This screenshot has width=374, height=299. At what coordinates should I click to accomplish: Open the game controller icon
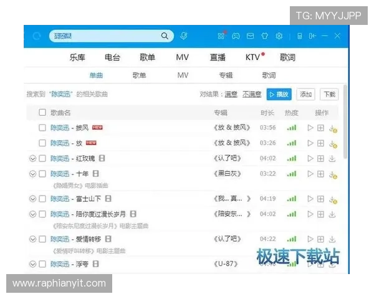[x=236, y=36]
